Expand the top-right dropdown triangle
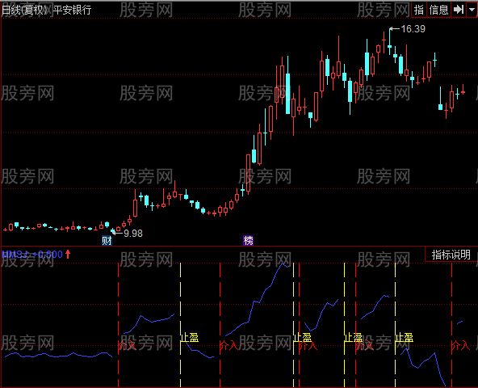Viewport: 478px width, 388px height. click(x=472, y=10)
